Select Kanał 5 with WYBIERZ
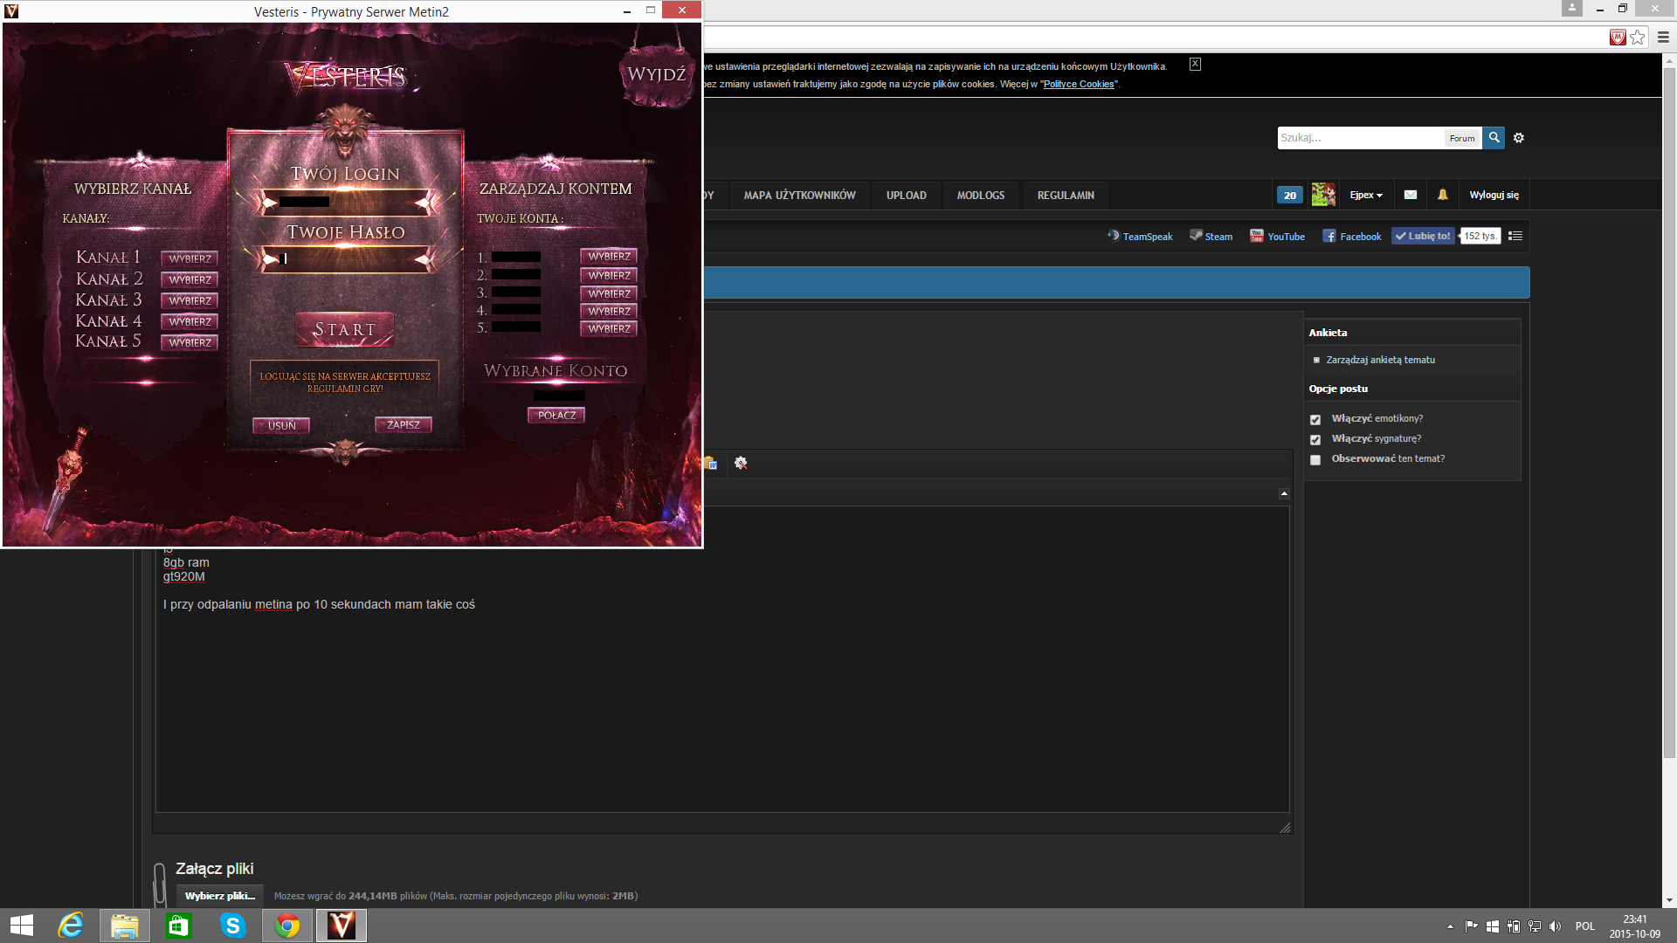Image resolution: width=1677 pixels, height=943 pixels. coord(190,342)
